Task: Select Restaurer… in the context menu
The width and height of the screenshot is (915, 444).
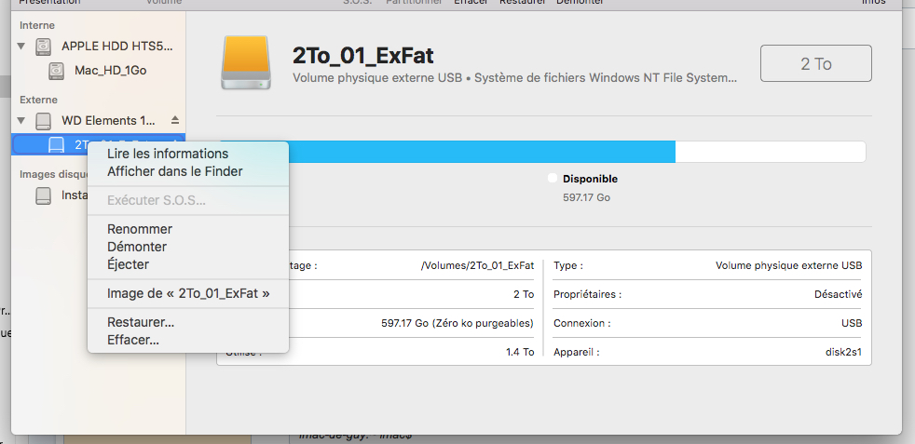Action: pyautogui.click(x=141, y=322)
